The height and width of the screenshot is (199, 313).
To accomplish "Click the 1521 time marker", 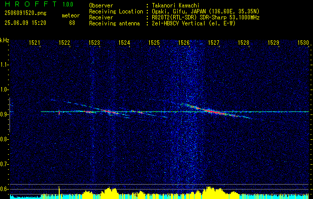I will coord(34,42).
